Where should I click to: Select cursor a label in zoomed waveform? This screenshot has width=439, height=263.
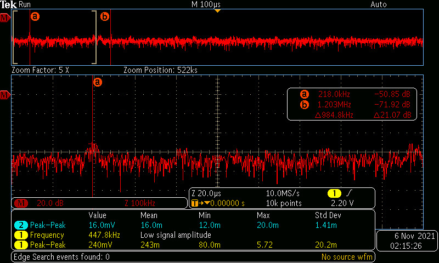[x=97, y=82]
